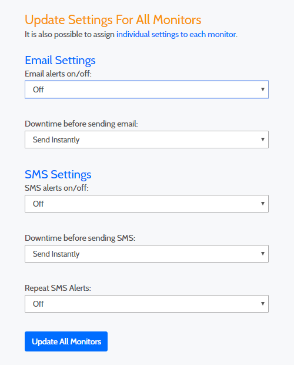Click the Email Settings heading
The height and width of the screenshot is (365, 294).
point(60,61)
